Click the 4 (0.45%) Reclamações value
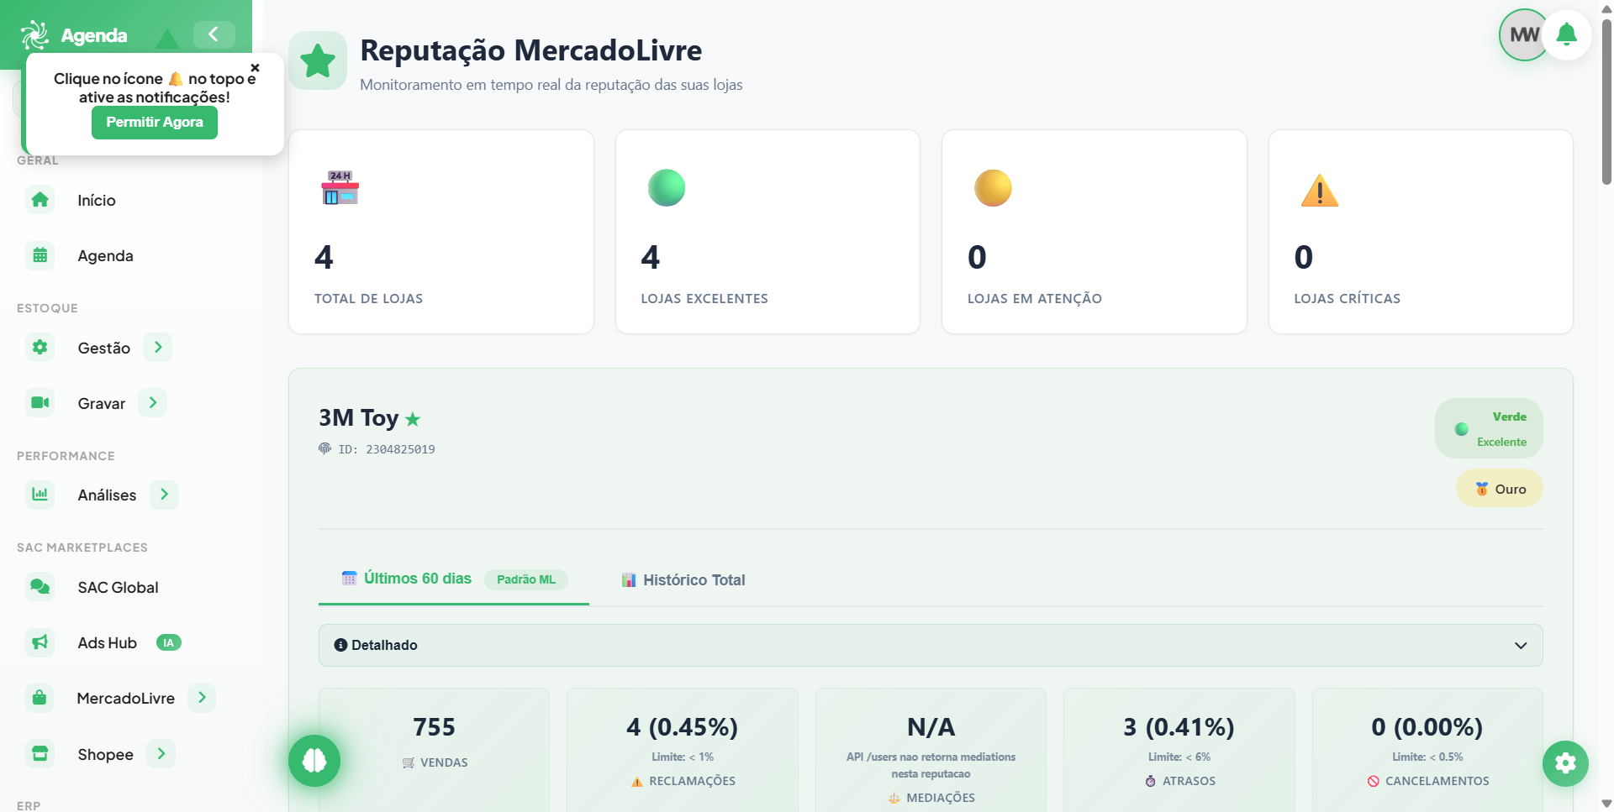1614x812 pixels. click(682, 727)
